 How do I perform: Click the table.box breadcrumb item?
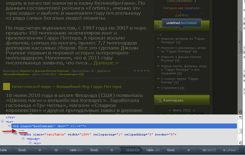pos(76,150)
